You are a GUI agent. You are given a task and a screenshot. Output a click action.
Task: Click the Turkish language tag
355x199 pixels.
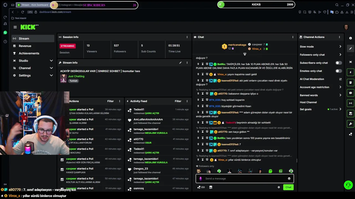point(73,81)
